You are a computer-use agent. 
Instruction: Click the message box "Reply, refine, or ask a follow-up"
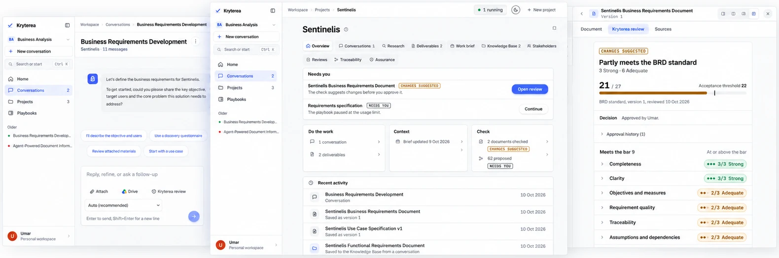pyautogui.click(x=142, y=174)
